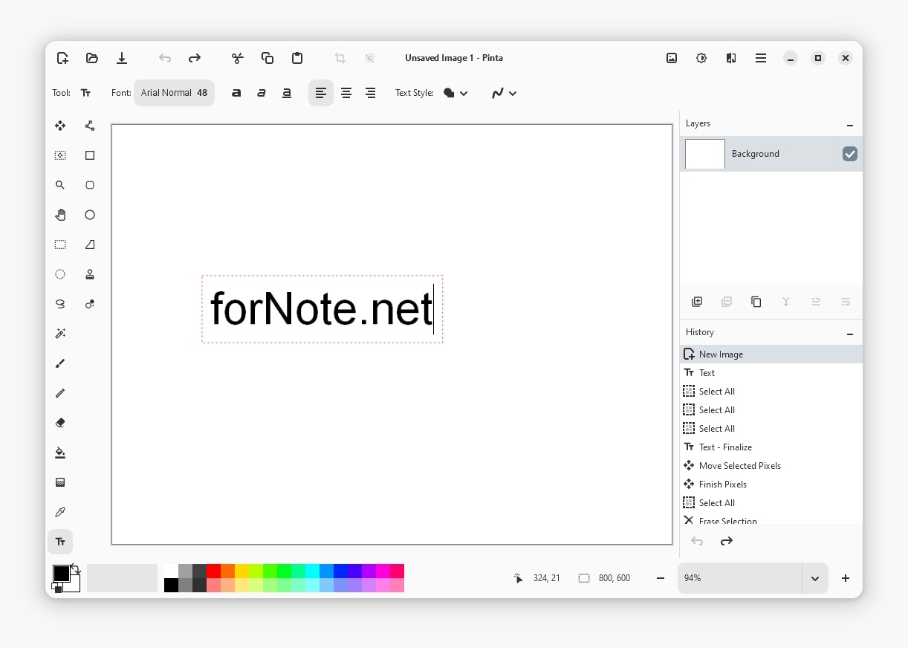Paste from the clipboard icon
The image size is (908, 648).
[x=297, y=58]
